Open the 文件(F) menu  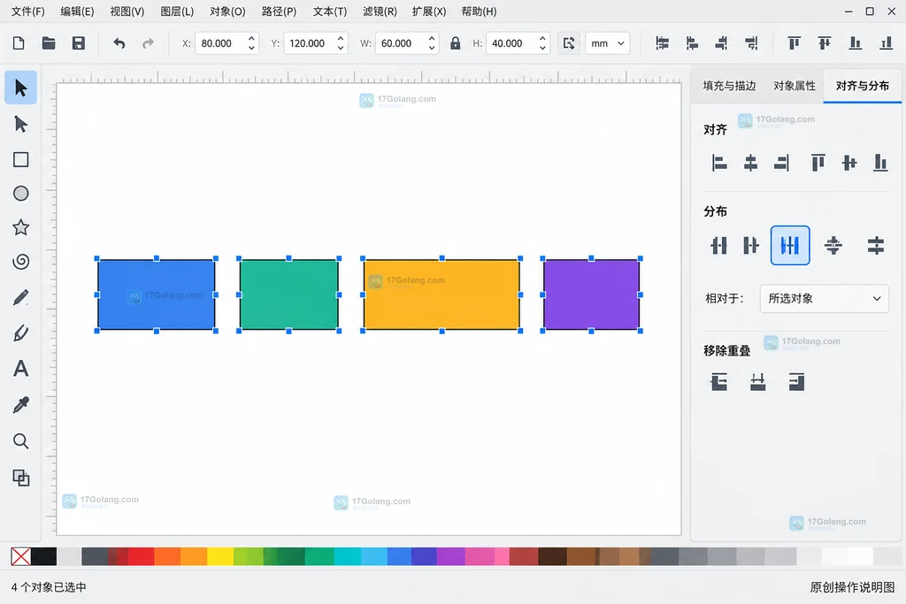pos(27,11)
